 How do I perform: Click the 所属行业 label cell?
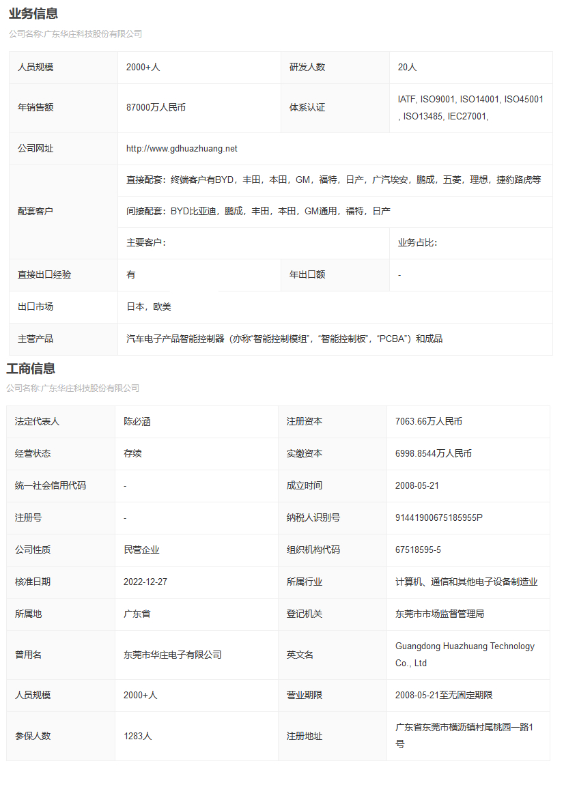[333, 582]
